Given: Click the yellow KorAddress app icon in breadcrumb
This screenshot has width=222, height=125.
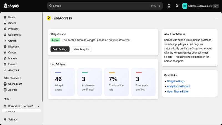Looking at the screenshot, I should tap(49, 18).
